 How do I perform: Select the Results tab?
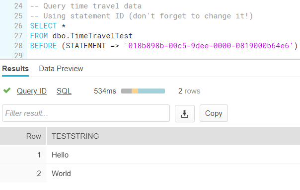click(x=15, y=69)
